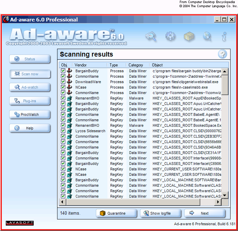
Task: Click the horizontal scrollbar right arrow
Action: coord(218,202)
